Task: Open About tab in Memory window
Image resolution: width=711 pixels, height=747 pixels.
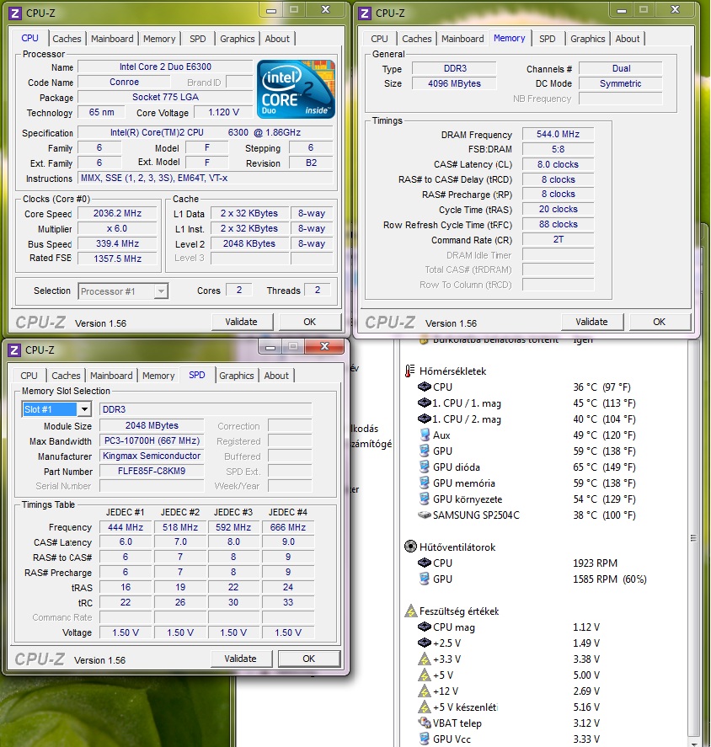Action: [627, 39]
